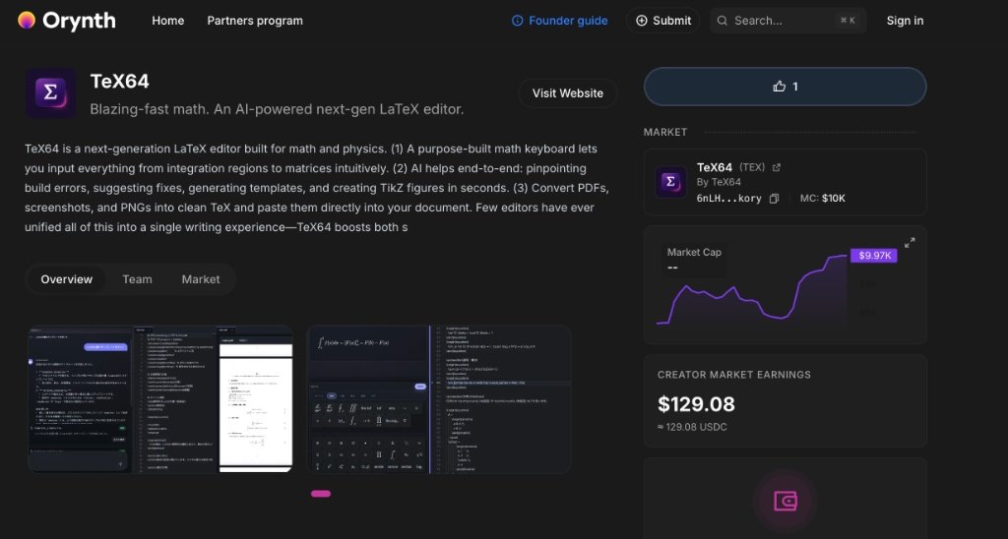The height and width of the screenshot is (539, 1008).
Task: Click the info icon in Founder guide
Action: pyautogui.click(x=518, y=21)
